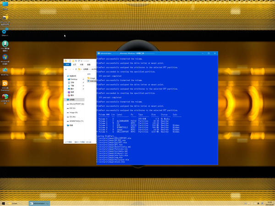Open the DiskGenius partition tool icon
275x206 pixels.
(5, 86)
